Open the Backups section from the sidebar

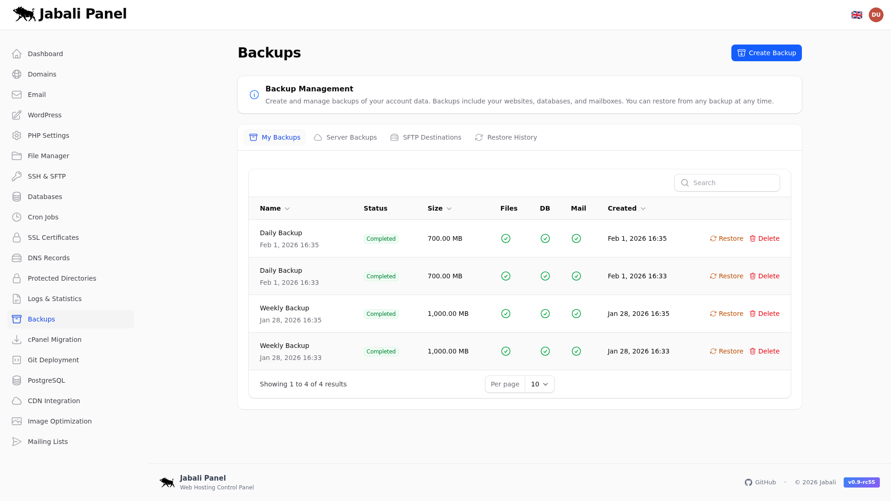[x=41, y=319]
